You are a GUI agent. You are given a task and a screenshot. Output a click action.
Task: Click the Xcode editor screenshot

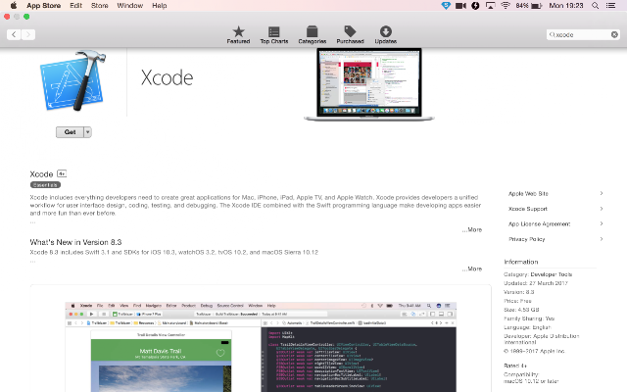click(x=261, y=347)
